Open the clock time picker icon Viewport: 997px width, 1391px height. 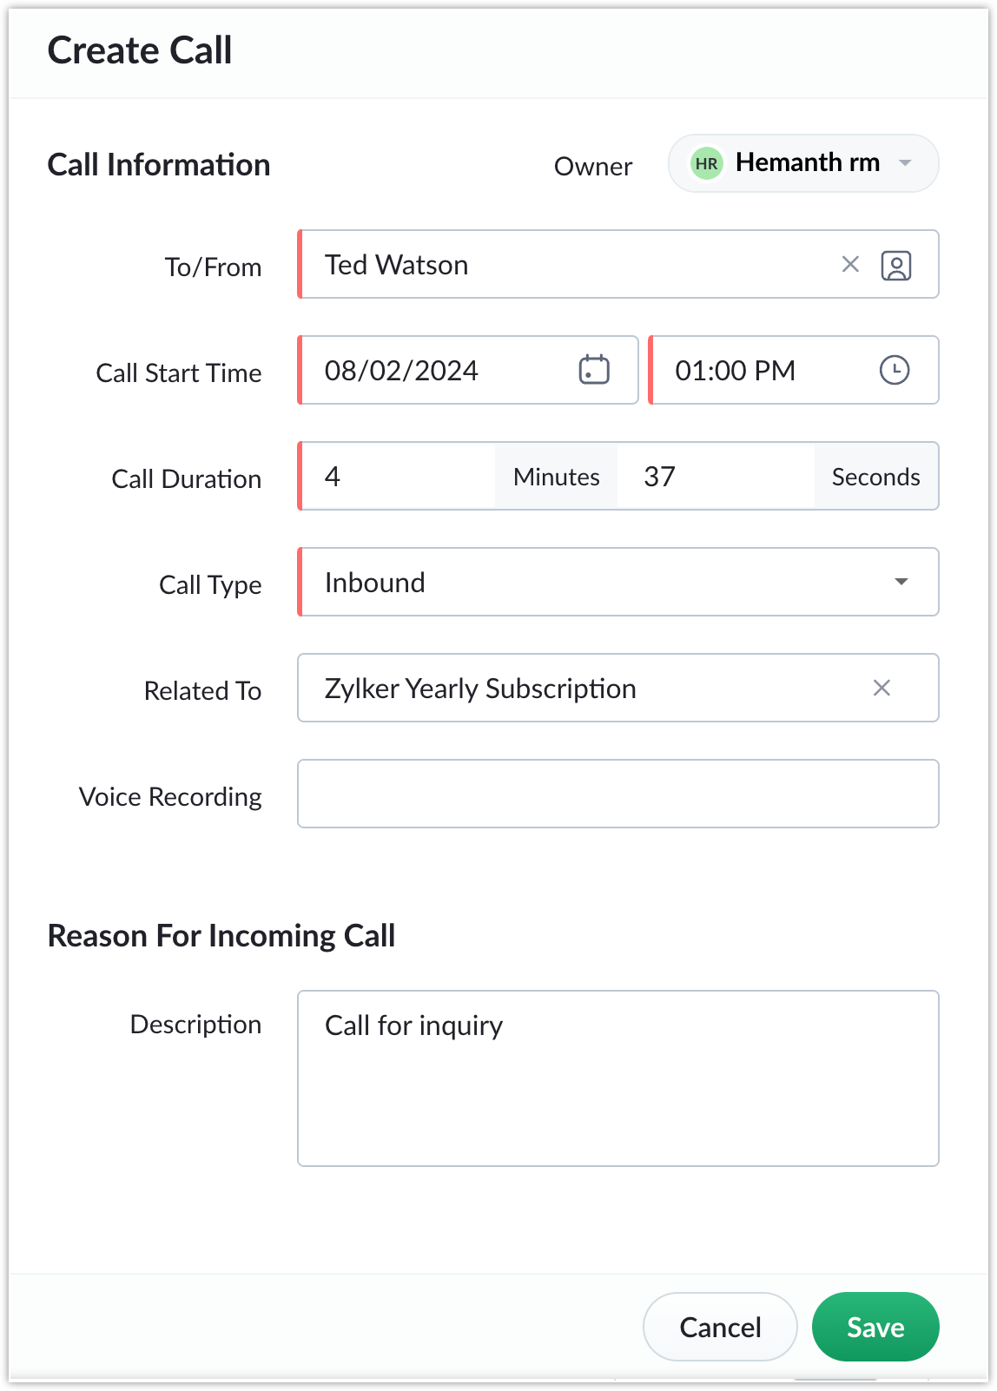(x=895, y=370)
